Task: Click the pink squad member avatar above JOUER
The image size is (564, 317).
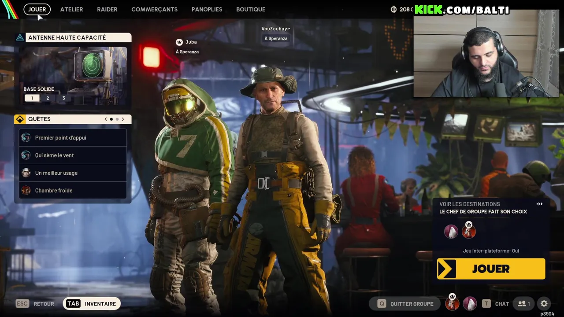Action: click(x=451, y=232)
